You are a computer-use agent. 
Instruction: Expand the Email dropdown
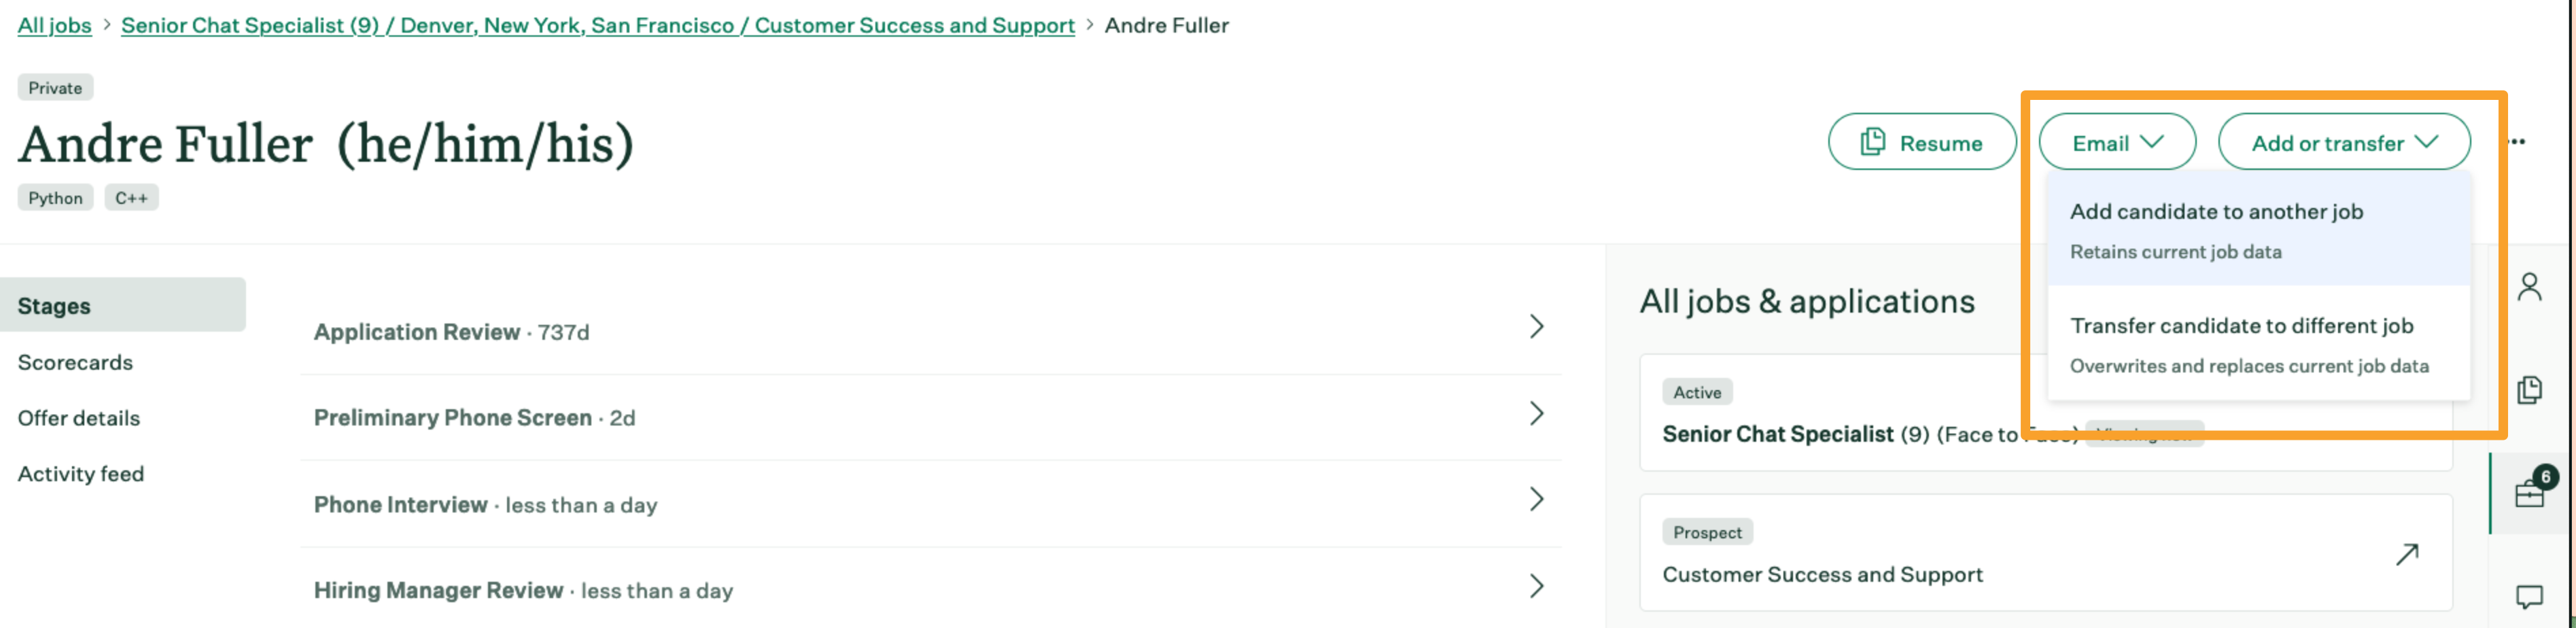point(2116,142)
